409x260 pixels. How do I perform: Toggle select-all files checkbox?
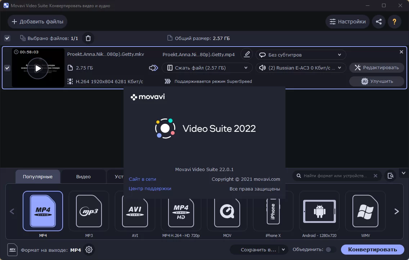pos(7,38)
